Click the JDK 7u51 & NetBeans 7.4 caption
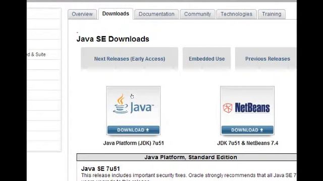This screenshot has width=323, height=181. click(248, 143)
